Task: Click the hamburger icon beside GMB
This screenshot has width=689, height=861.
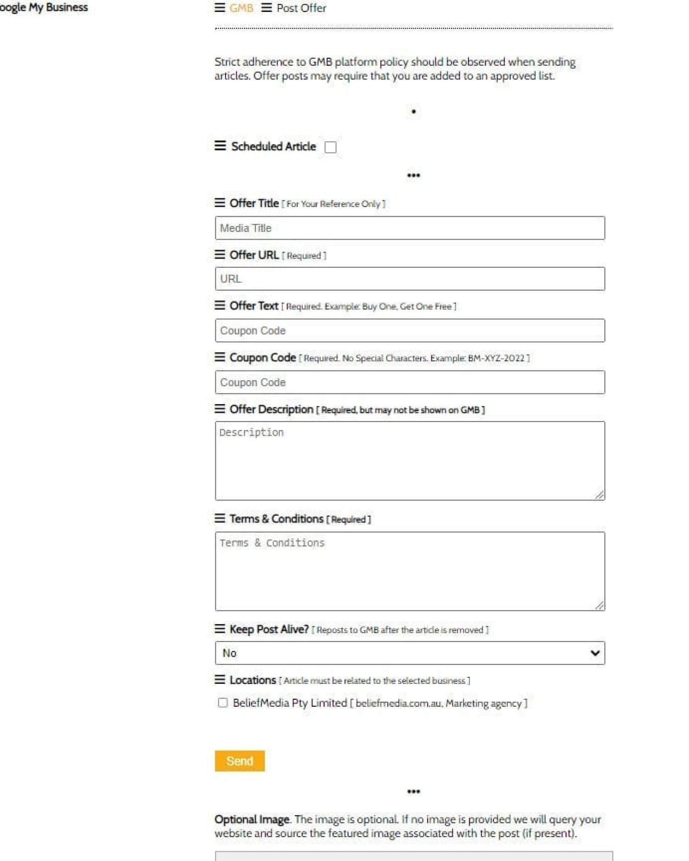Action: tap(220, 8)
